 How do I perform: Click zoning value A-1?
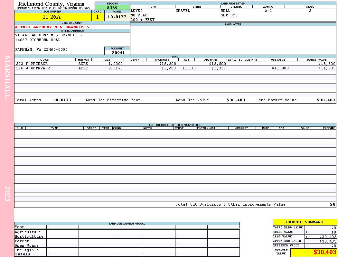(268, 11)
